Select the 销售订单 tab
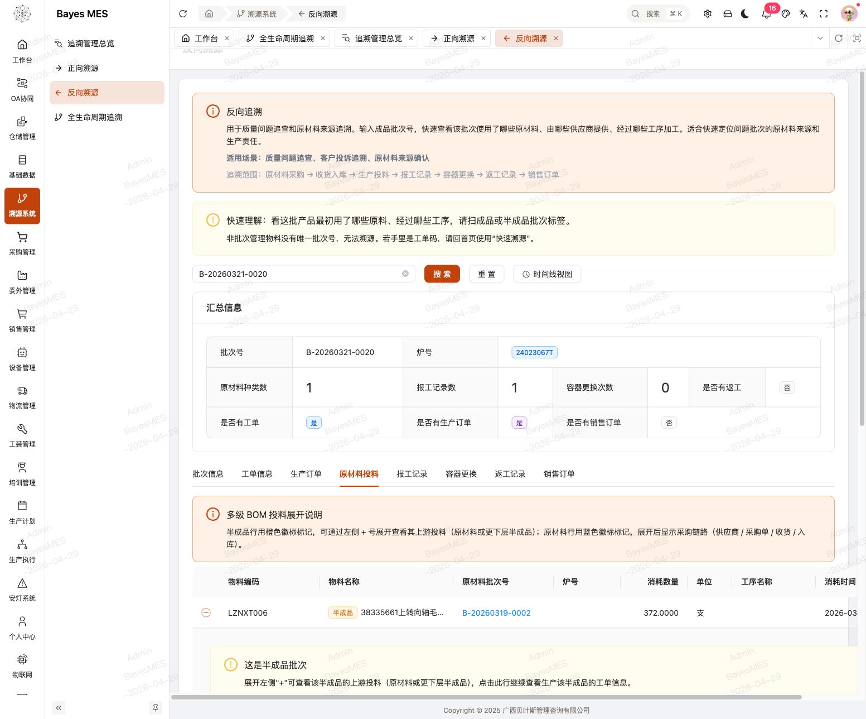This screenshot has height=719, width=866. click(x=559, y=474)
